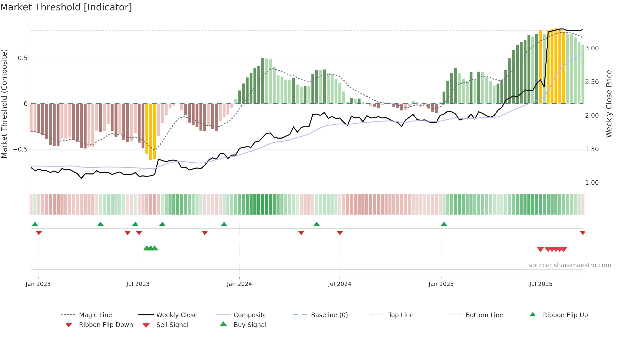Screen dimensions: 620x349
Task: Toggle the Buy Signal legend entry
Action: click(243, 325)
